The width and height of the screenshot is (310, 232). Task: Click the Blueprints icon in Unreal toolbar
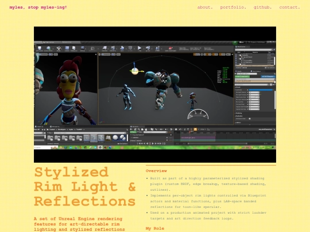click(x=104, y=48)
